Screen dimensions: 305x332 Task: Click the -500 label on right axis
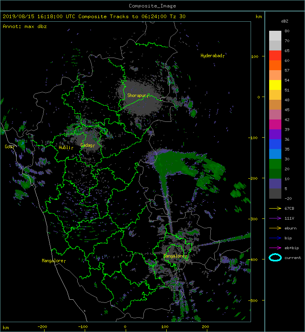pyautogui.click(x=253, y=300)
